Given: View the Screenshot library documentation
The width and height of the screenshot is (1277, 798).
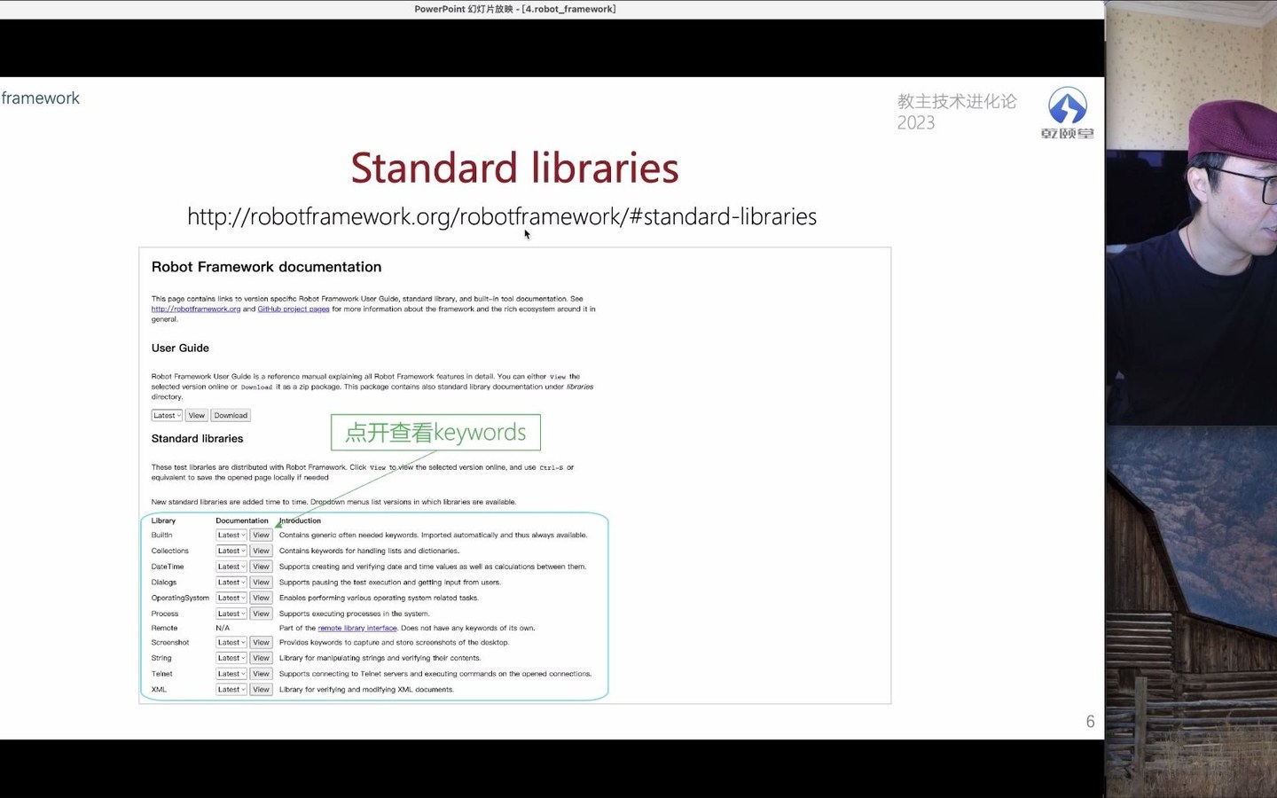Looking at the screenshot, I should (x=261, y=643).
